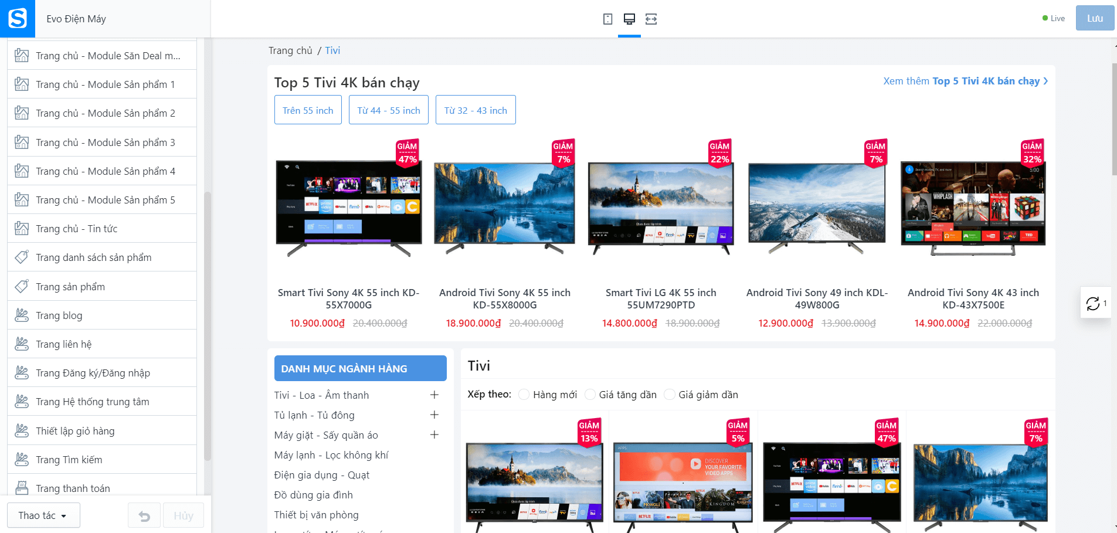Click icon beside Module Sản phẩm 3

point(22,142)
